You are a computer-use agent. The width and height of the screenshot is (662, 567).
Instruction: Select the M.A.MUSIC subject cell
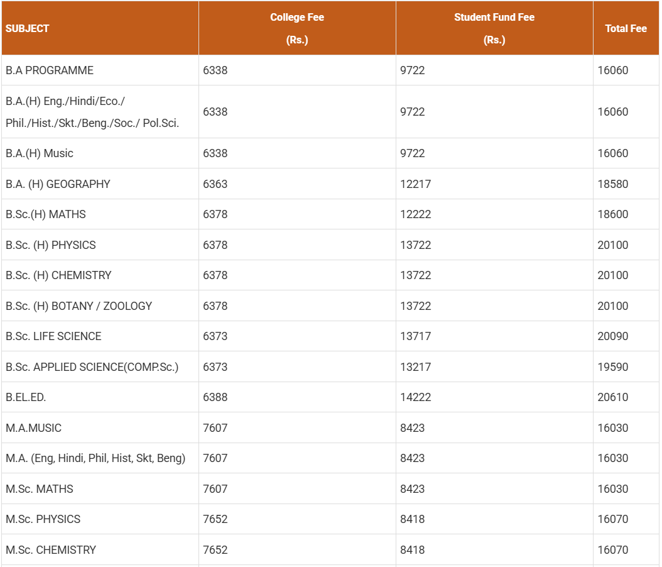click(x=34, y=428)
